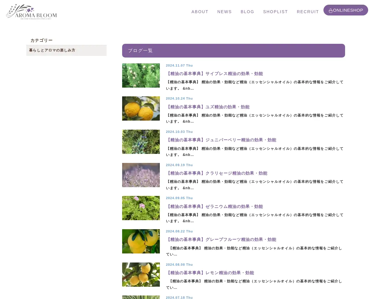
Task: Open the クラリセージ精油 article
Action: pyautogui.click(x=217, y=173)
